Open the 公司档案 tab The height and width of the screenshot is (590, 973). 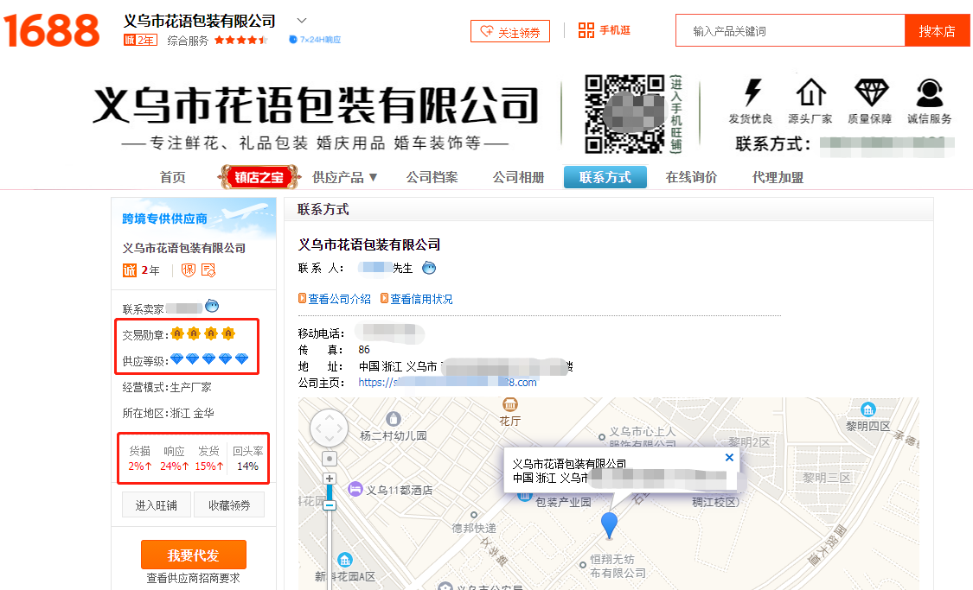click(432, 177)
